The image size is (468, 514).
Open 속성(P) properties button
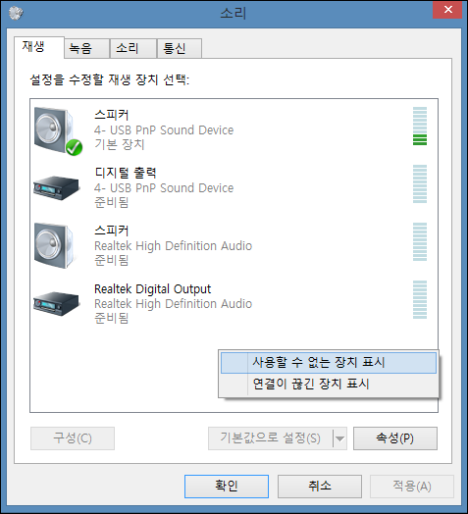click(x=395, y=438)
